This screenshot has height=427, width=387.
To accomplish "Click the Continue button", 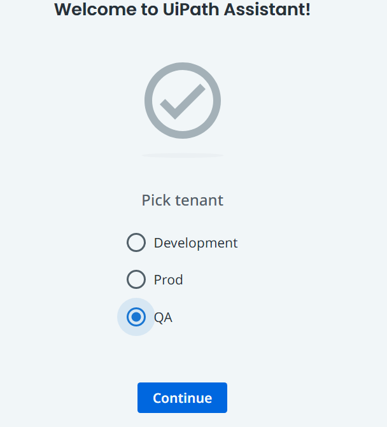I will tap(182, 398).
